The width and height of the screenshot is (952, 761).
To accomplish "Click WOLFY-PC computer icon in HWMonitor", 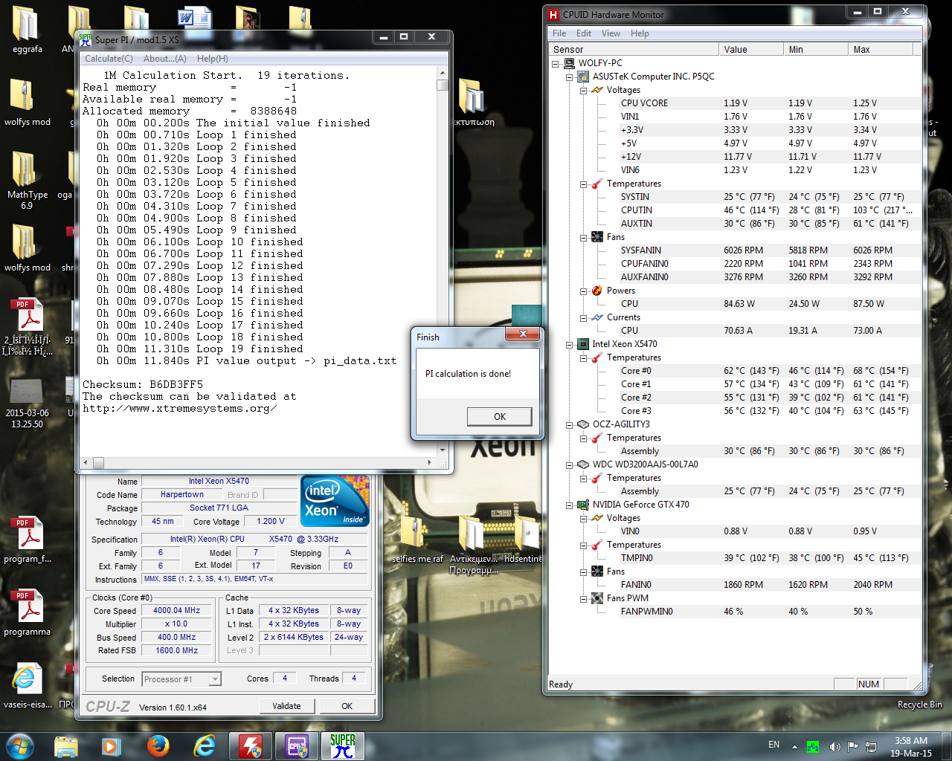I will coord(569,63).
